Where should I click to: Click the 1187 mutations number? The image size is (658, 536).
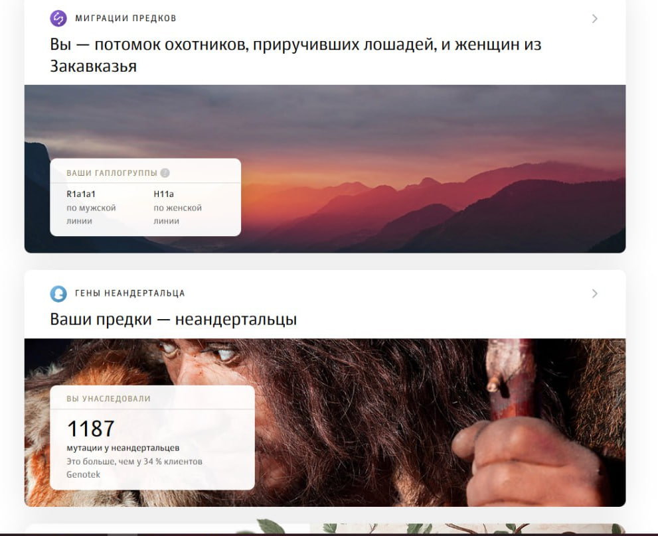pyautogui.click(x=91, y=429)
